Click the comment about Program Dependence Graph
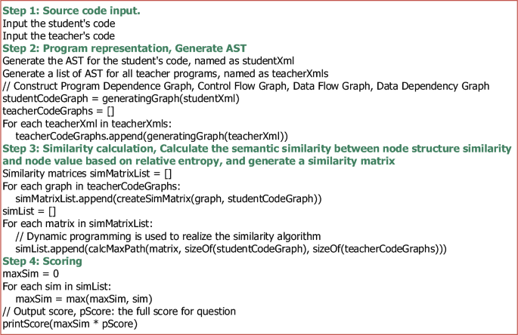518x335 pixels. coord(246,86)
